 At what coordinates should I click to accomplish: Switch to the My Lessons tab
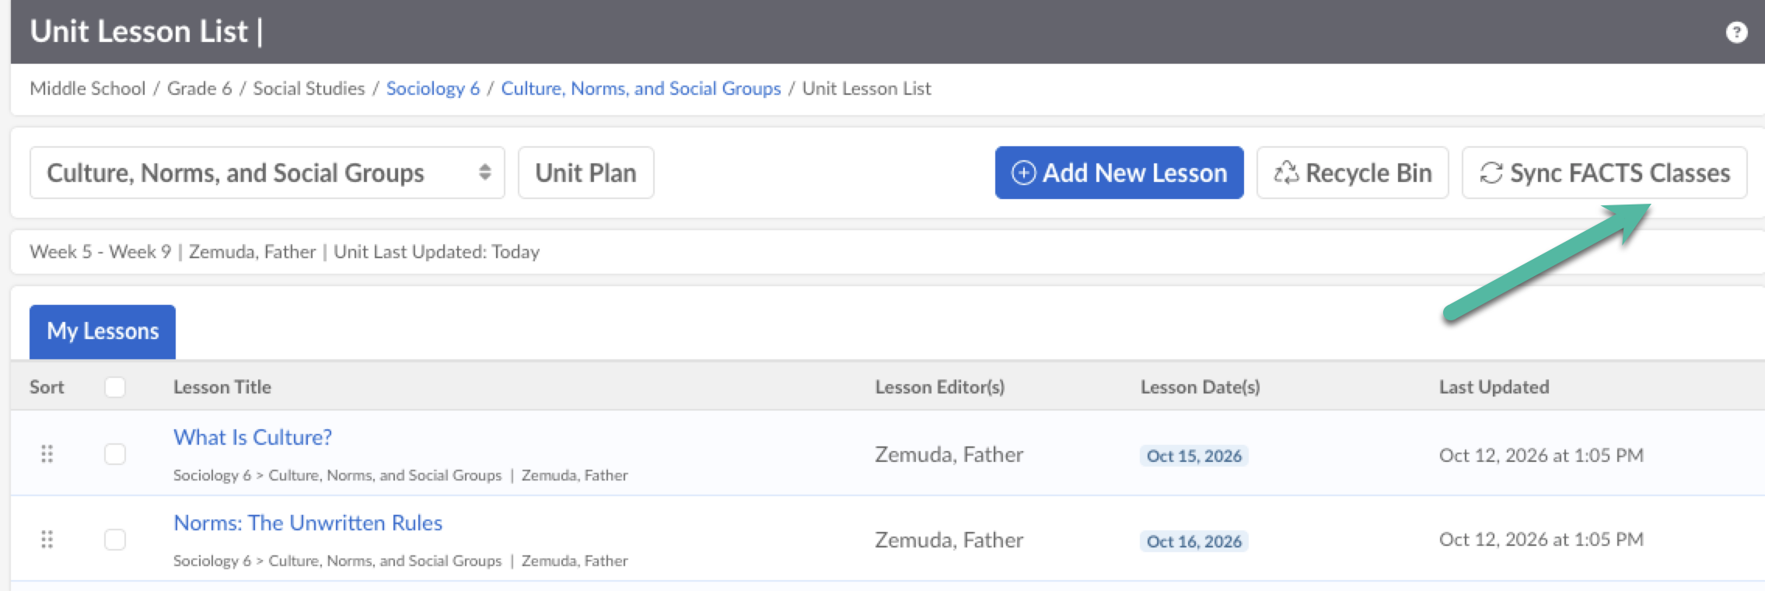point(103,332)
